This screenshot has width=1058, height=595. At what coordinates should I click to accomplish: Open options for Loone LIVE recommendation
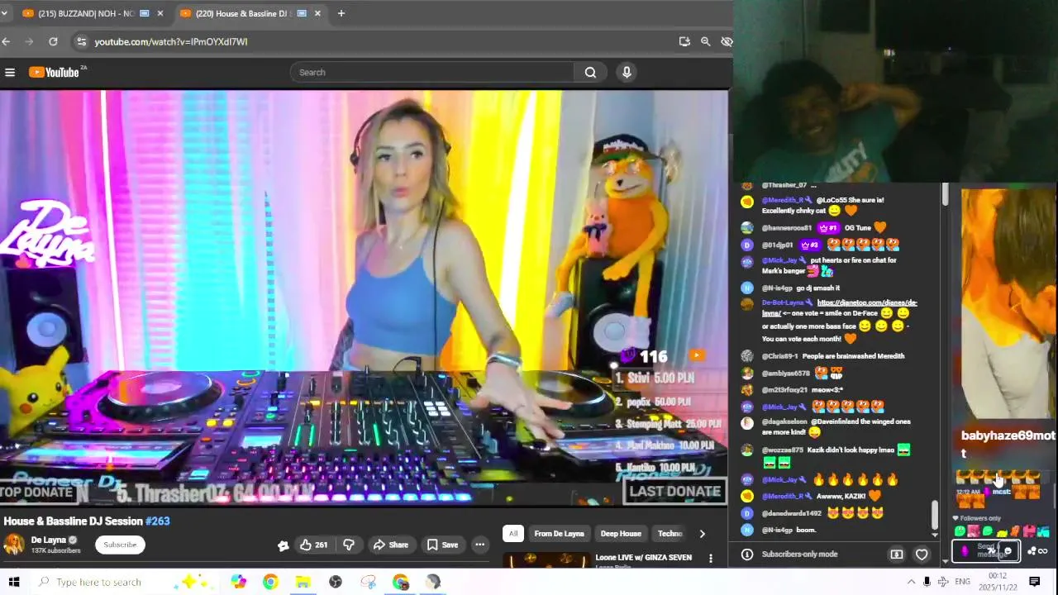pyautogui.click(x=710, y=559)
